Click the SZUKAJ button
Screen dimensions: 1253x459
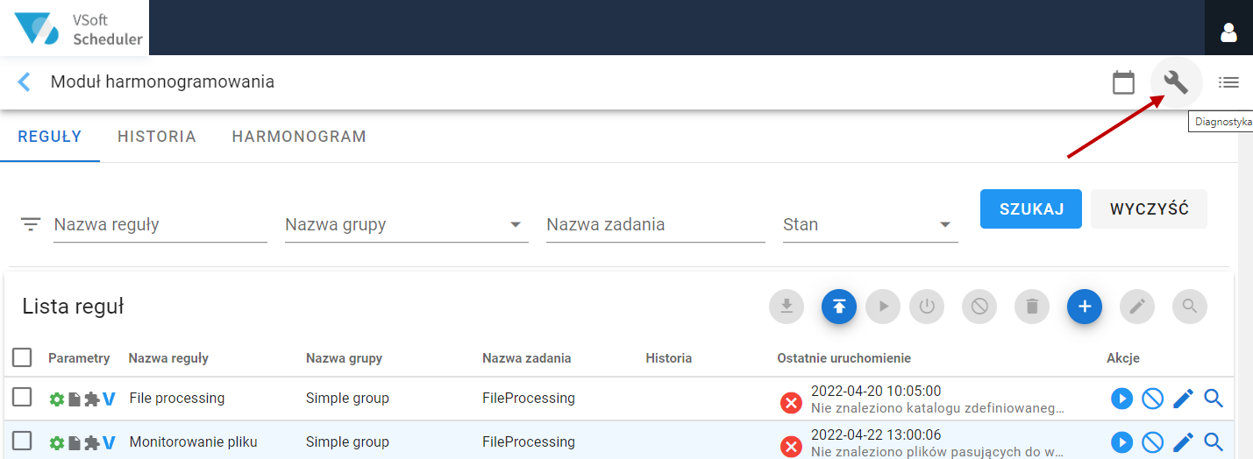click(1031, 209)
